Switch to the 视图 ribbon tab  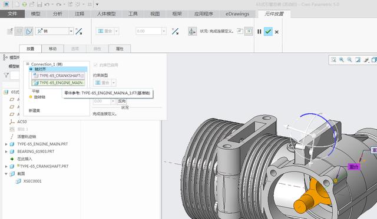coord(155,14)
